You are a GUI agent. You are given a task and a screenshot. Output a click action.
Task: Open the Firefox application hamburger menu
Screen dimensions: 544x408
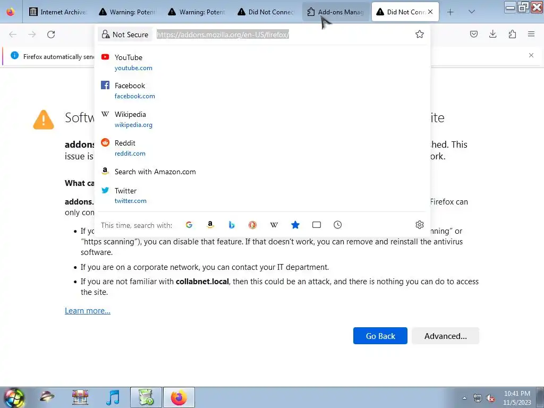(531, 34)
